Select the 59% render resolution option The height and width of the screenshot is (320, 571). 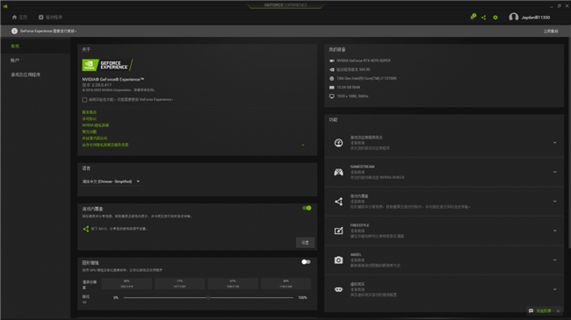click(x=285, y=284)
